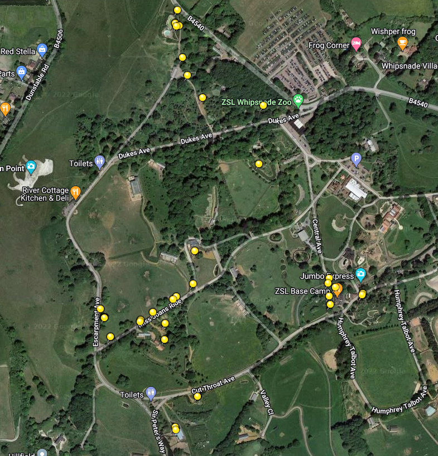The height and width of the screenshot is (456, 438).
Task: Select the Jumbo Express camera pin
Action: click(x=360, y=274)
